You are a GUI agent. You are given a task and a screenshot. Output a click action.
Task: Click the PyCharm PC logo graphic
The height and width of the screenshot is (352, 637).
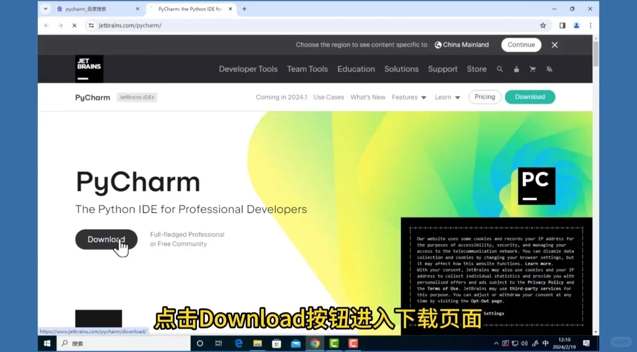(536, 186)
